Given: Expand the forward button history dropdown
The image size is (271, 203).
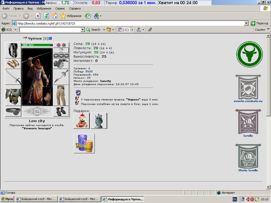Looking at the screenshot, I should (x=32, y=16).
